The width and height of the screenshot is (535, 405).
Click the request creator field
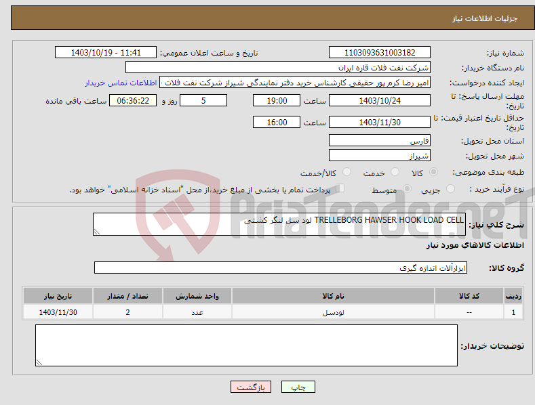[295, 82]
